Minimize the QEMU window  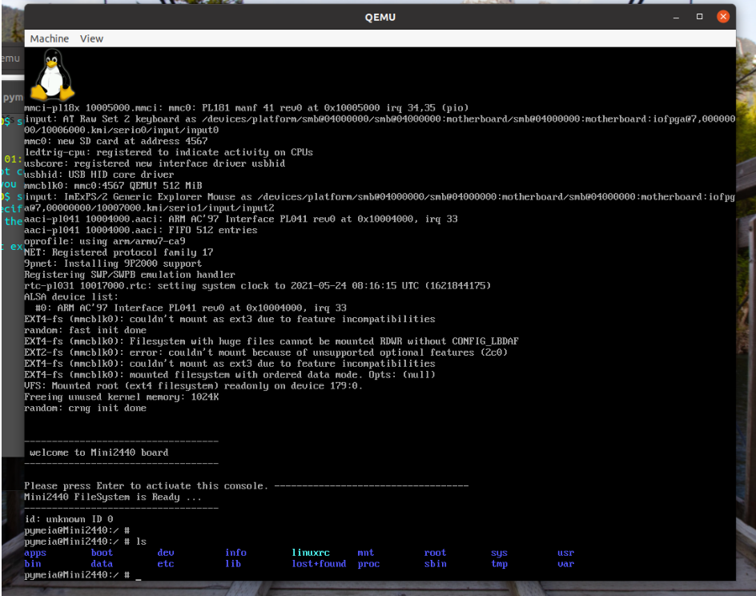pyautogui.click(x=675, y=16)
